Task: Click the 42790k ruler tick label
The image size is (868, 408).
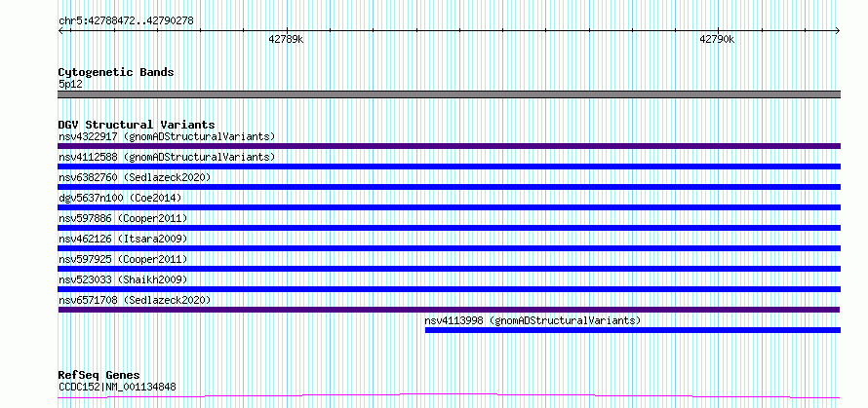Action: coord(717,39)
